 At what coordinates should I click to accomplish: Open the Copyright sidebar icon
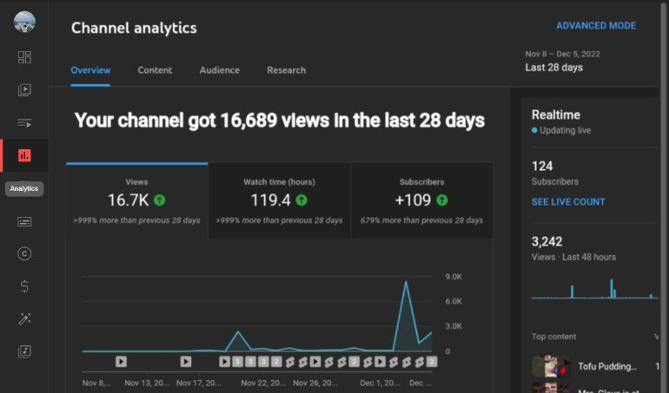pyautogui.click(x=24, y=254)
